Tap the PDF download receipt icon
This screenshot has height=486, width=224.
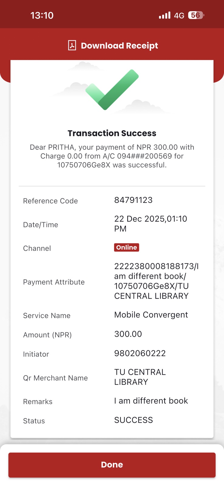coord(72,46)
